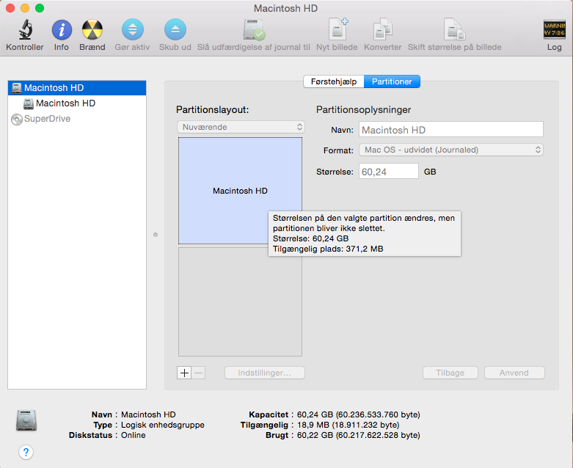Image resolution: width=573 pixels, height=468 pixels.
Task: Click the red close window button
Action: pos(10,8)
